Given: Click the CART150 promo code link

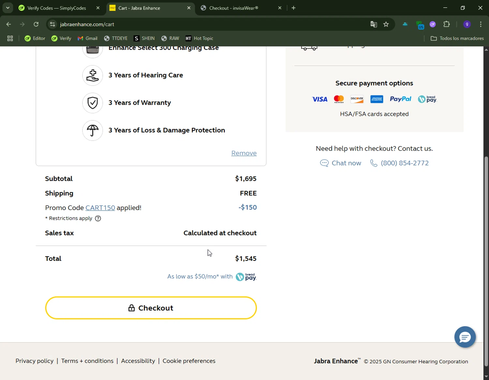Looking at the screenshot, I should pos(100,208).
